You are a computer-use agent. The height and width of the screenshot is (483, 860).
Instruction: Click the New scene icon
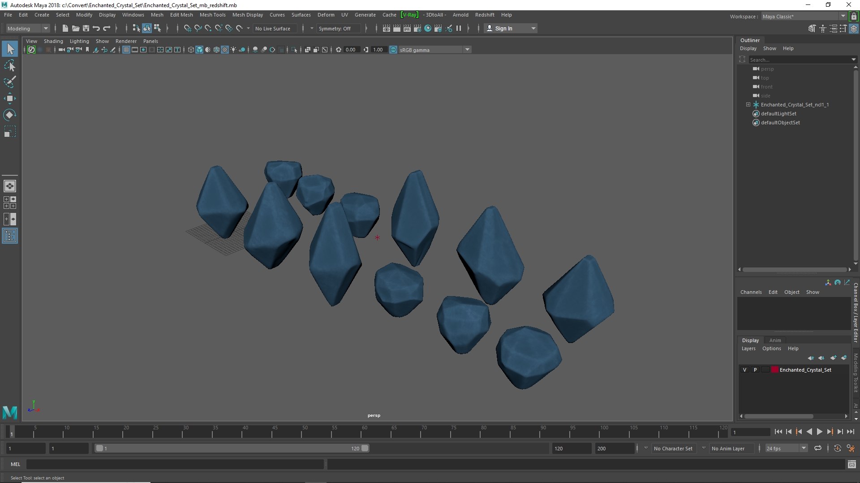point(65,28)
